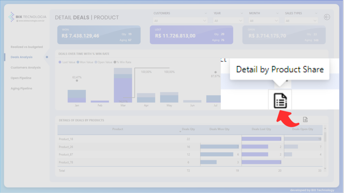Toggle Won Value legend marker
Screen dimensions: 344x193
pyautogui.click(x=78, y=62)
